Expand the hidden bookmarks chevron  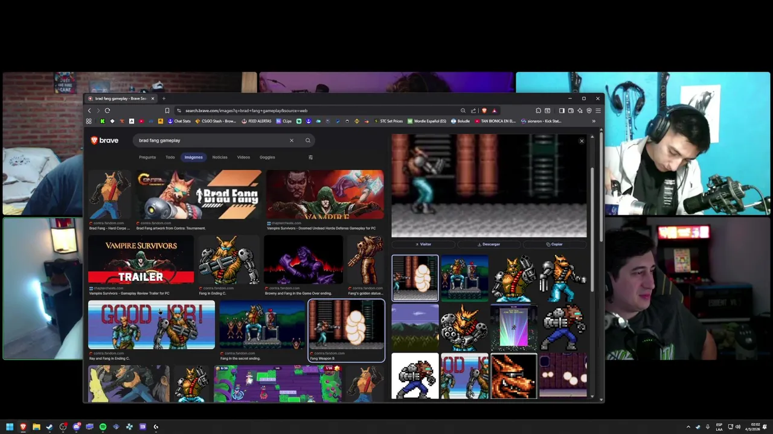point(594,121)
